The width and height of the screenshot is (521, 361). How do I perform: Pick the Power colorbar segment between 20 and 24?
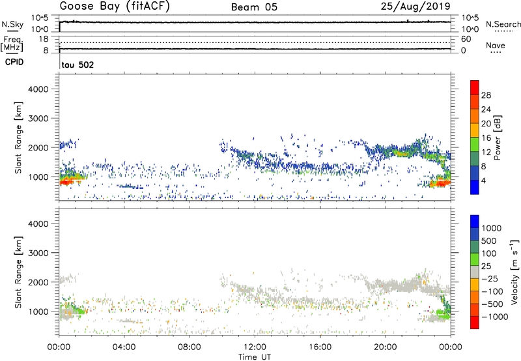[x=475, y=116]
